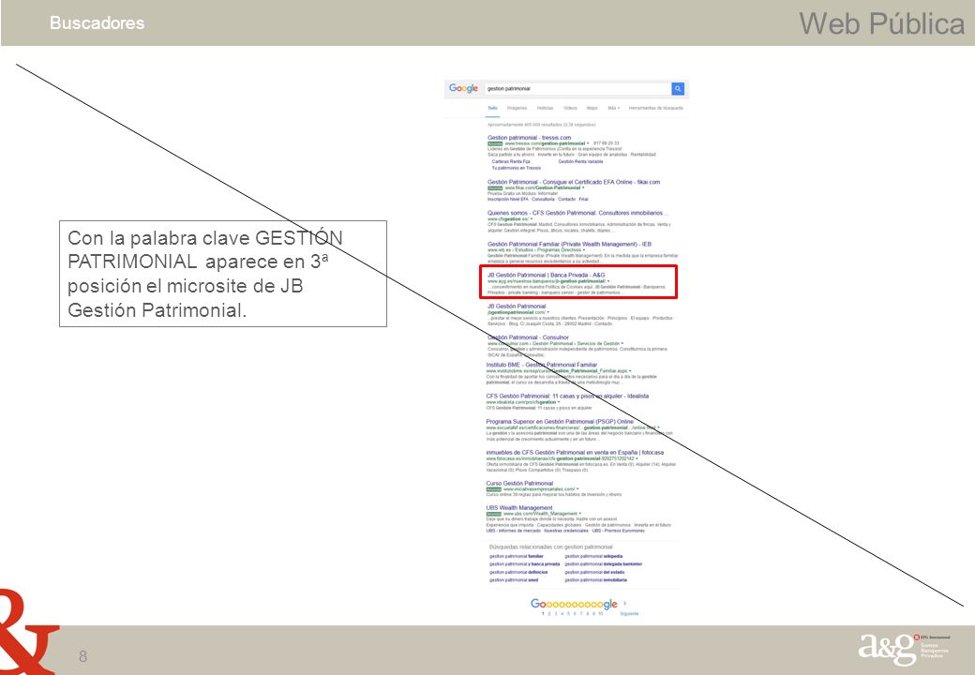Click the Google logo beside the search box
The image size is (975, 675).
click(x=463, y=88)
